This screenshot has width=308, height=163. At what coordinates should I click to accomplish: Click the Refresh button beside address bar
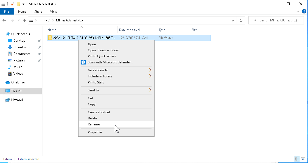click(x=241, y=20)
